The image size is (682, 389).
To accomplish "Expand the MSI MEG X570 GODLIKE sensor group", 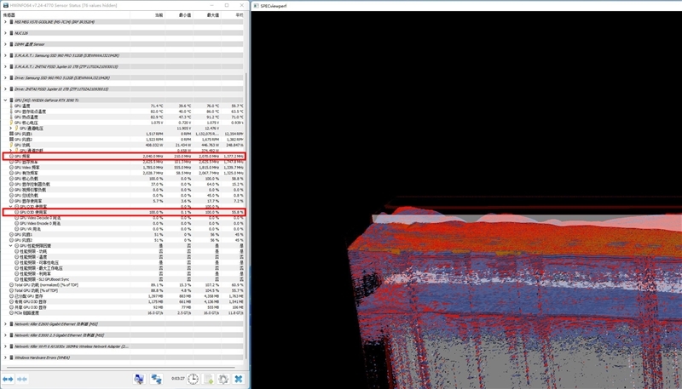I will (6, 22).
